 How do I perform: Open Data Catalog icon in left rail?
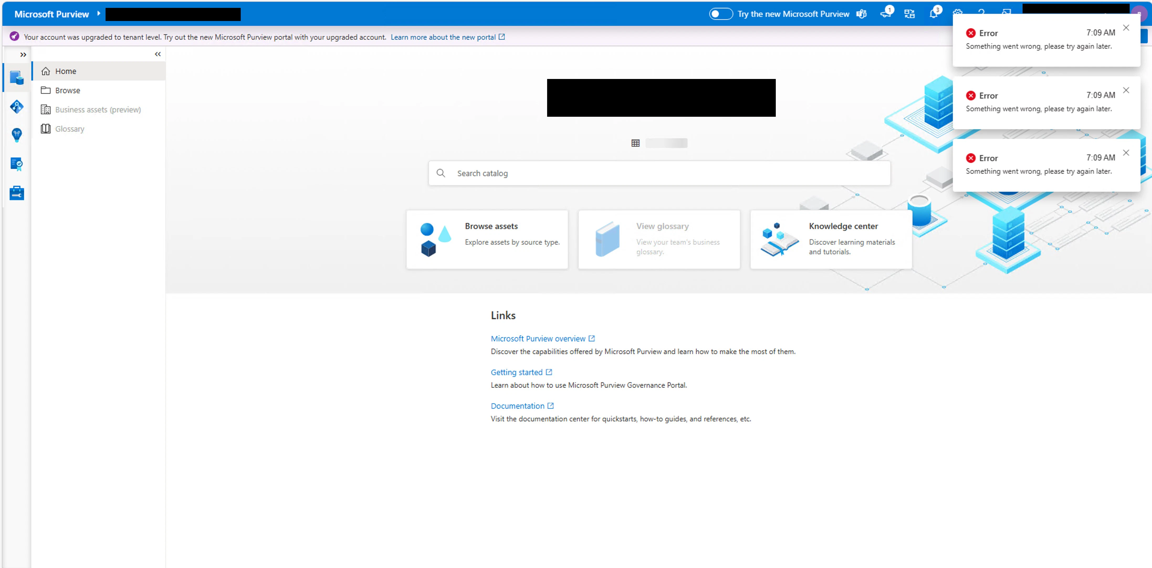tap(17, 78)
